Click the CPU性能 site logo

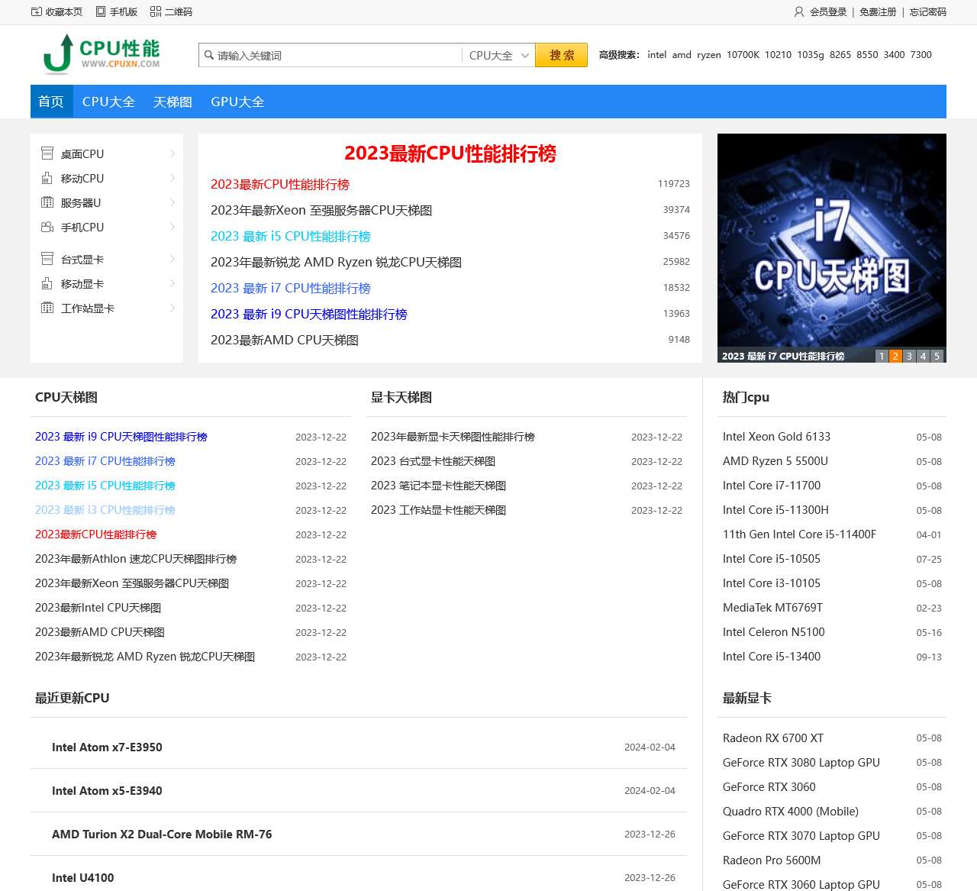tap(99, 55)
